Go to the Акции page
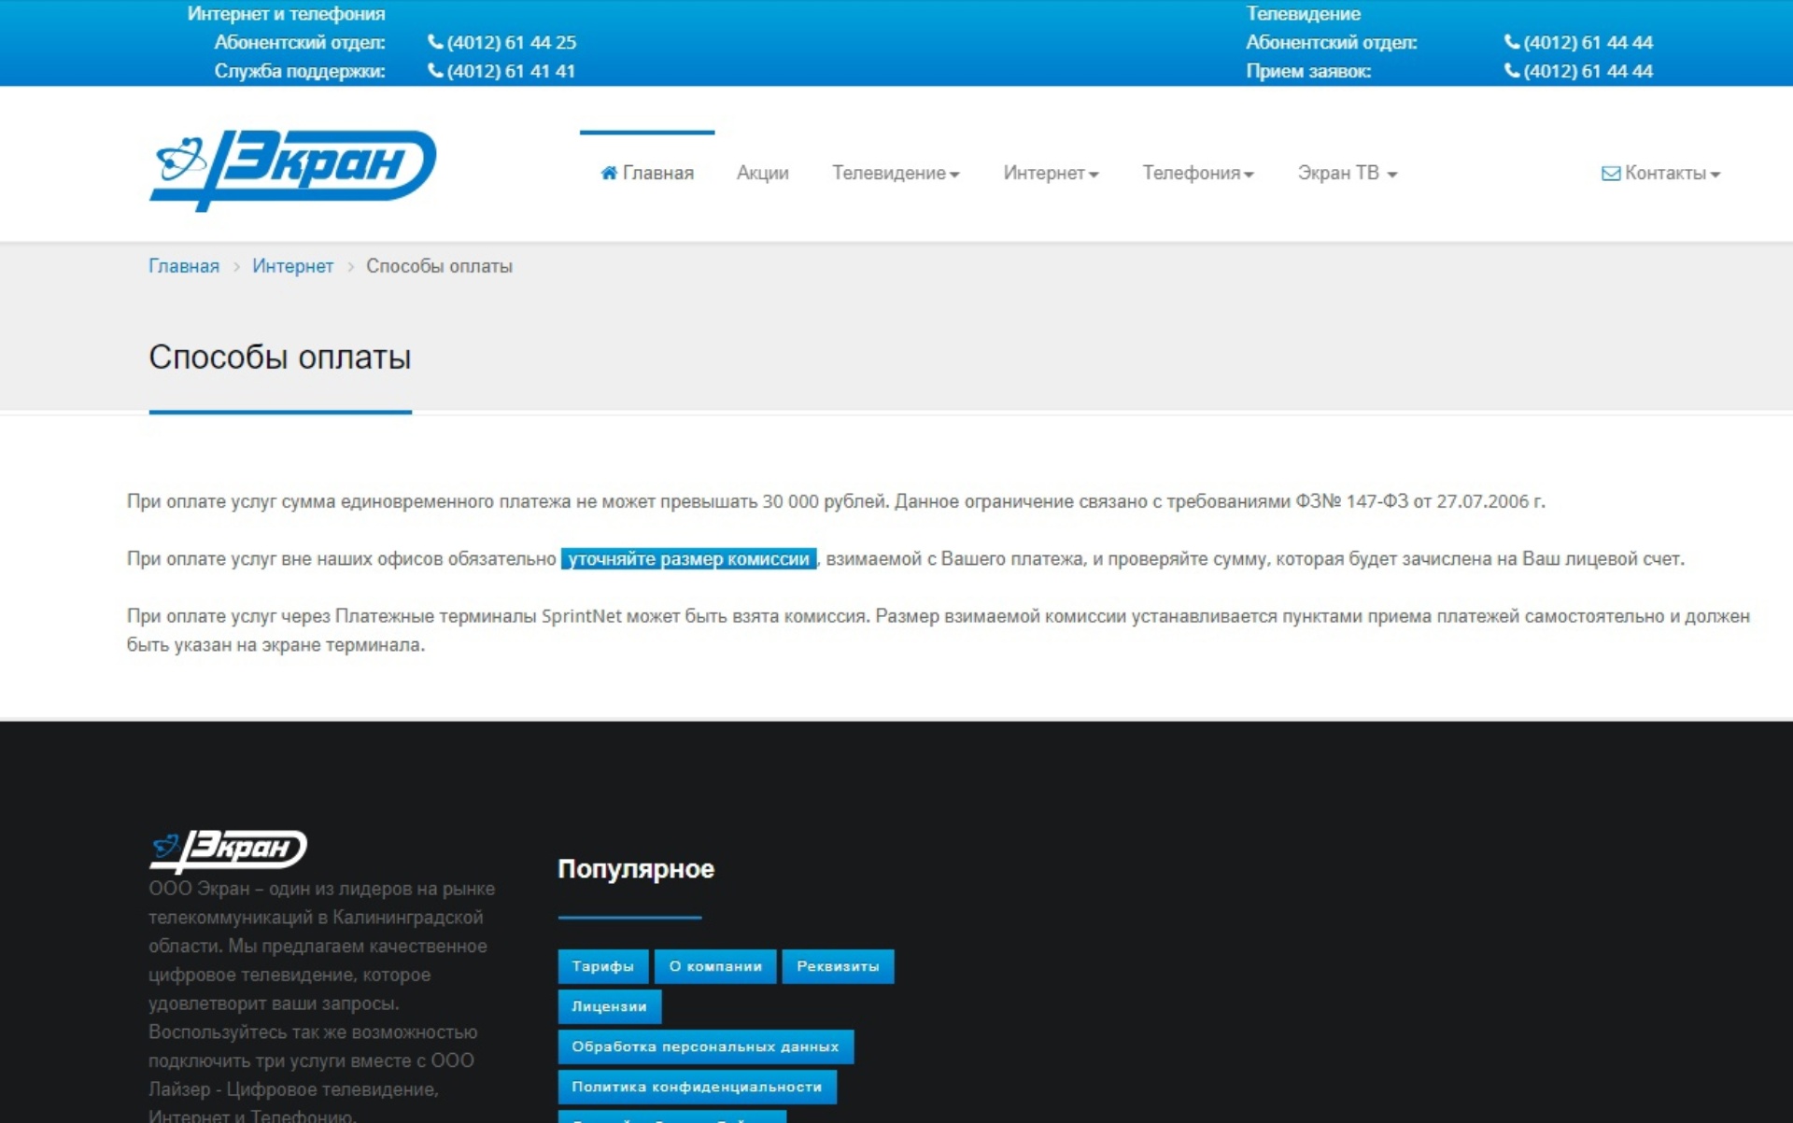Screen dimensions: 1793x1123 tap(763, 173)
